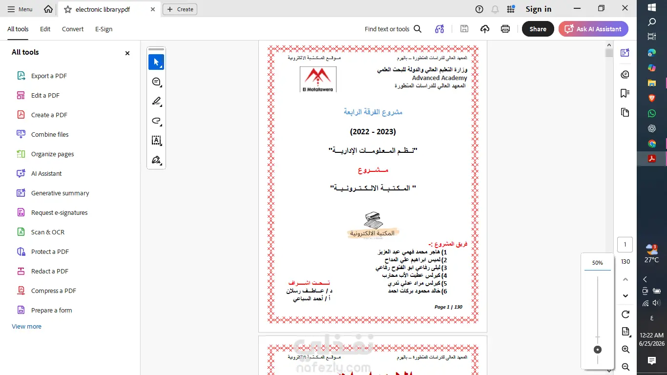Open the Bookmarks pane
667x375 pixels.
(625, 93)
